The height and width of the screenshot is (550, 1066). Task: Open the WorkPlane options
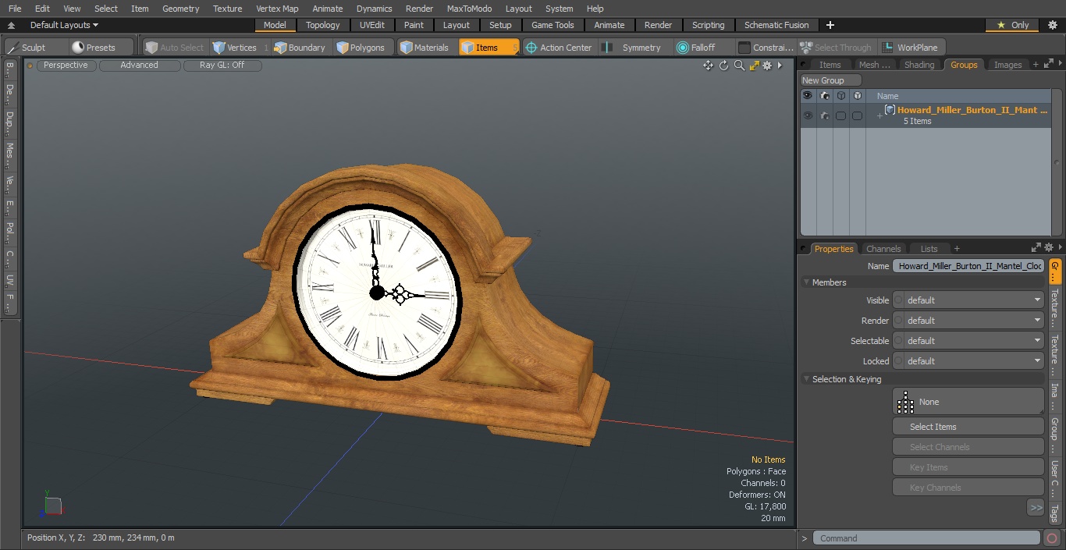tap(911, 48)
